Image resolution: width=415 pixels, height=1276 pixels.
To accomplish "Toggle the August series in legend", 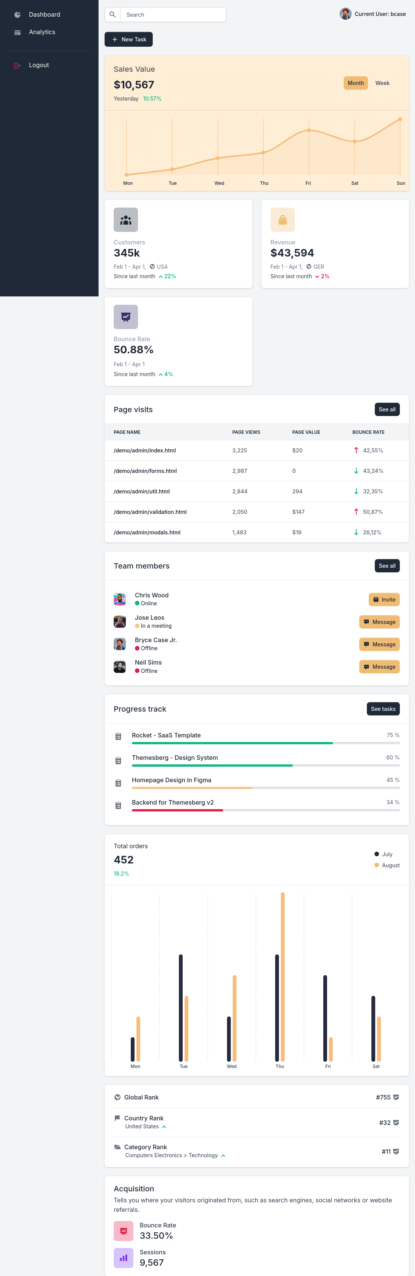I will 387,865.
